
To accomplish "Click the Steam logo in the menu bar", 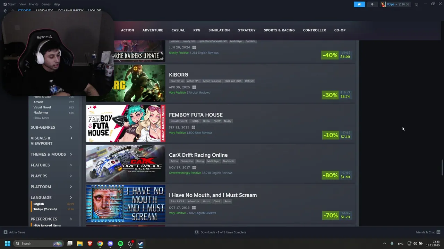I will click(x=5, y=4).
